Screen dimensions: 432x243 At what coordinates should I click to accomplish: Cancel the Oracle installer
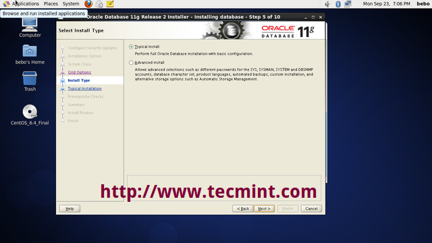[x=311, y=209]
